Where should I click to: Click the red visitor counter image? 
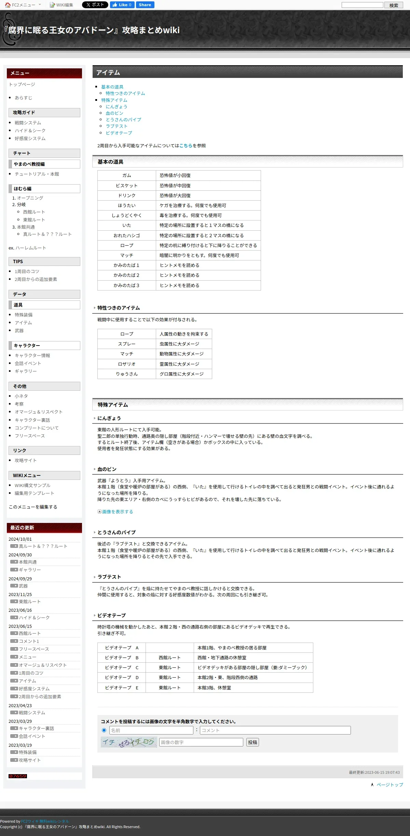(x=18, y=776)
